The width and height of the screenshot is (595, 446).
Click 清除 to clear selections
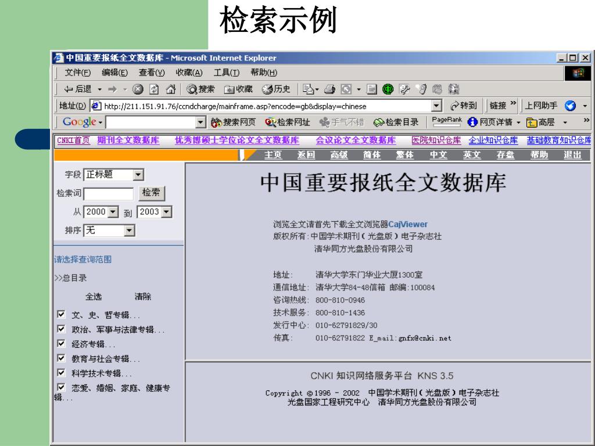pyautogui.click(x=143, y=297)
